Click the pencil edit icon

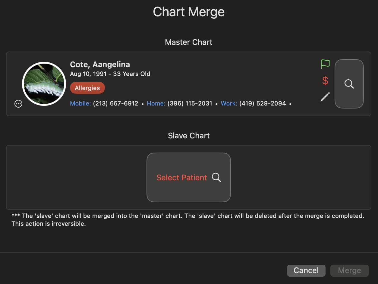pos(325,97)
